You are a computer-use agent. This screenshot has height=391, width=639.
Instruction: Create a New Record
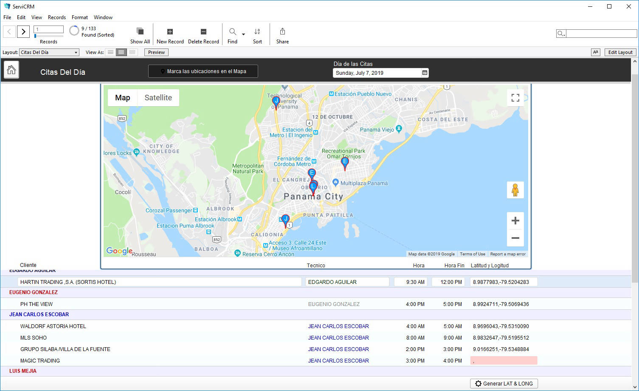coord(170,32)
